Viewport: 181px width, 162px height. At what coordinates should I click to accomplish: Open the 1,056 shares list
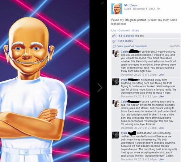pos(125,41)
